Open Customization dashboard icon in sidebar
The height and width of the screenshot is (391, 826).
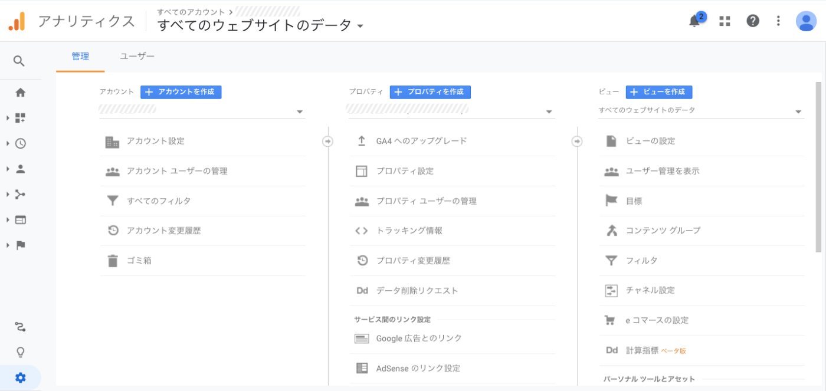(20, 118)
